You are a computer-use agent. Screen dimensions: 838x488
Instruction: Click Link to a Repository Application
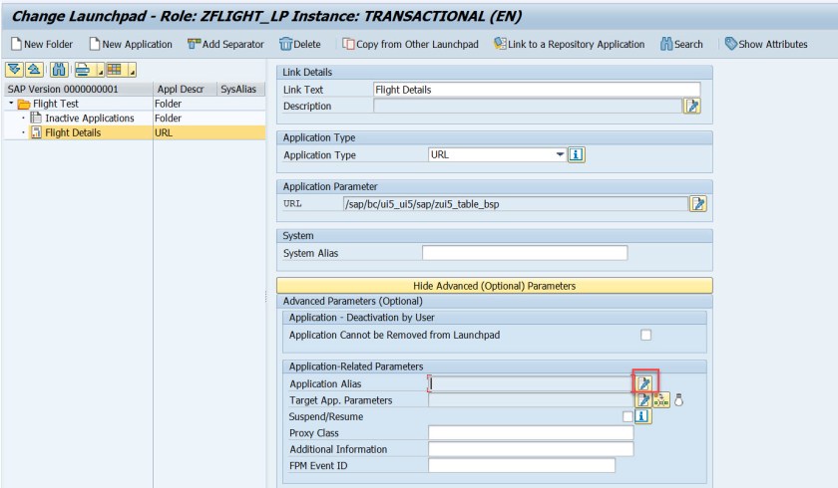coord(570,44)
